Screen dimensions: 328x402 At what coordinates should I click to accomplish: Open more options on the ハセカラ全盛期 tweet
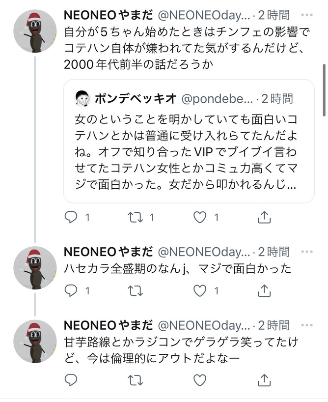[x=307, y=252]
